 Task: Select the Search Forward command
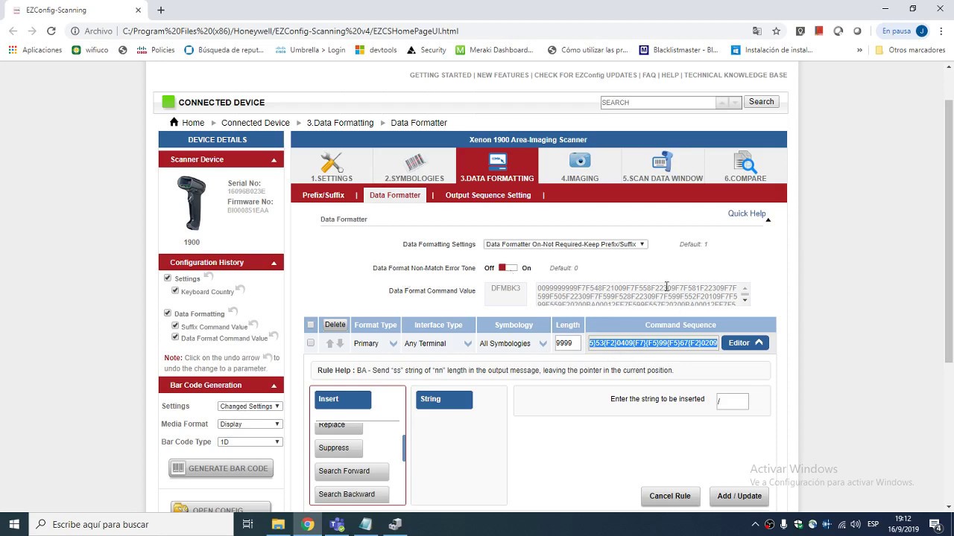[352, 471]
